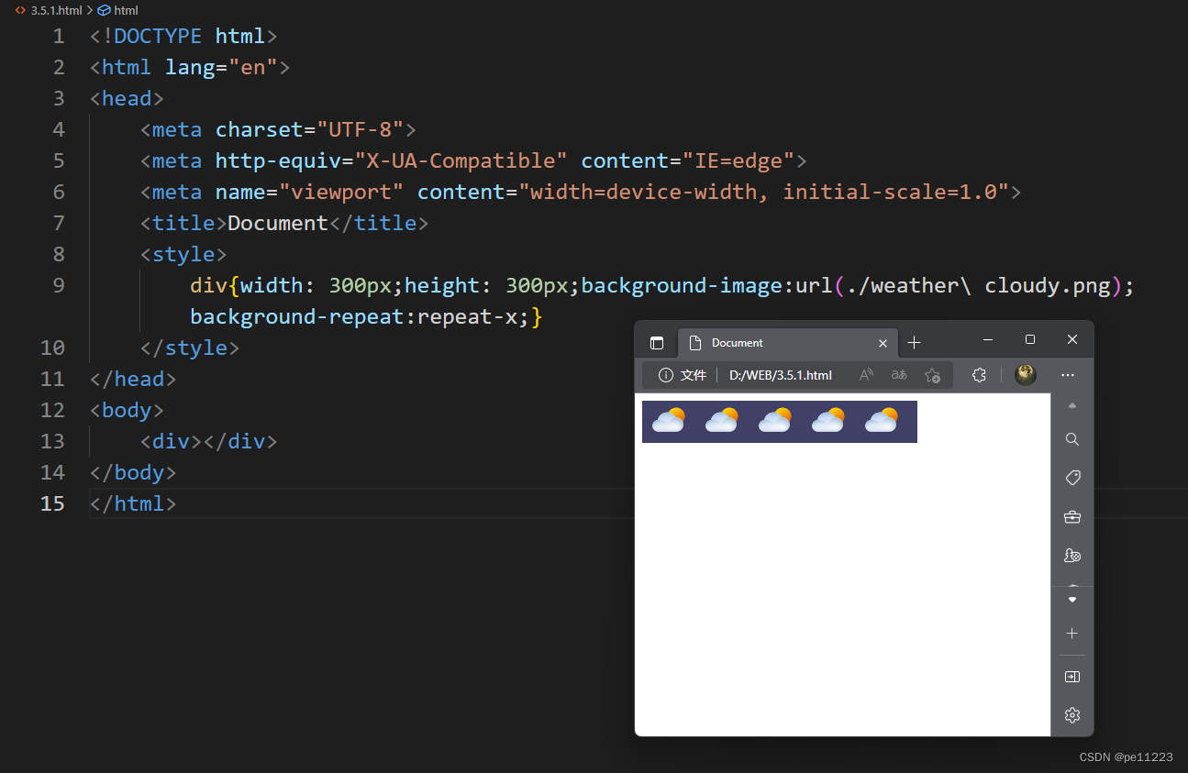Click the sidebar scroll up arrow
The width and height of the screenshot is (1188, 773).
point(1072,405)
